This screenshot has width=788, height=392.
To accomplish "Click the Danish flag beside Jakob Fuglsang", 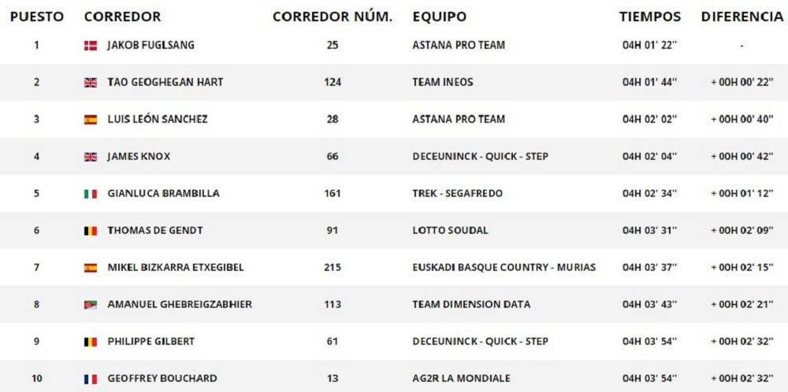I will (90, 46).
